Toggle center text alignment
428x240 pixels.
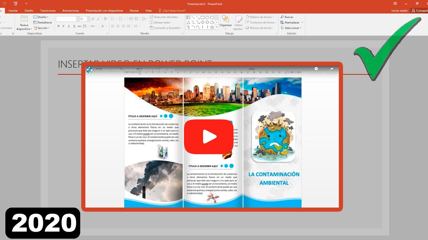coord(118,26)
